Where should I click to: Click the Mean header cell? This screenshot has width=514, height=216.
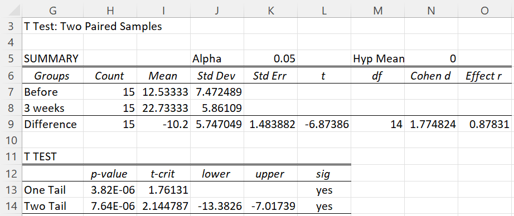coord(163,76)
